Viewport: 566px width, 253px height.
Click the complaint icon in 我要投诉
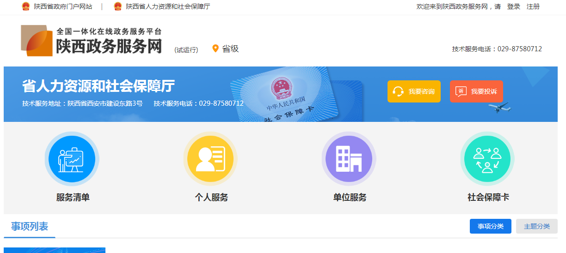tap(461, 91)
